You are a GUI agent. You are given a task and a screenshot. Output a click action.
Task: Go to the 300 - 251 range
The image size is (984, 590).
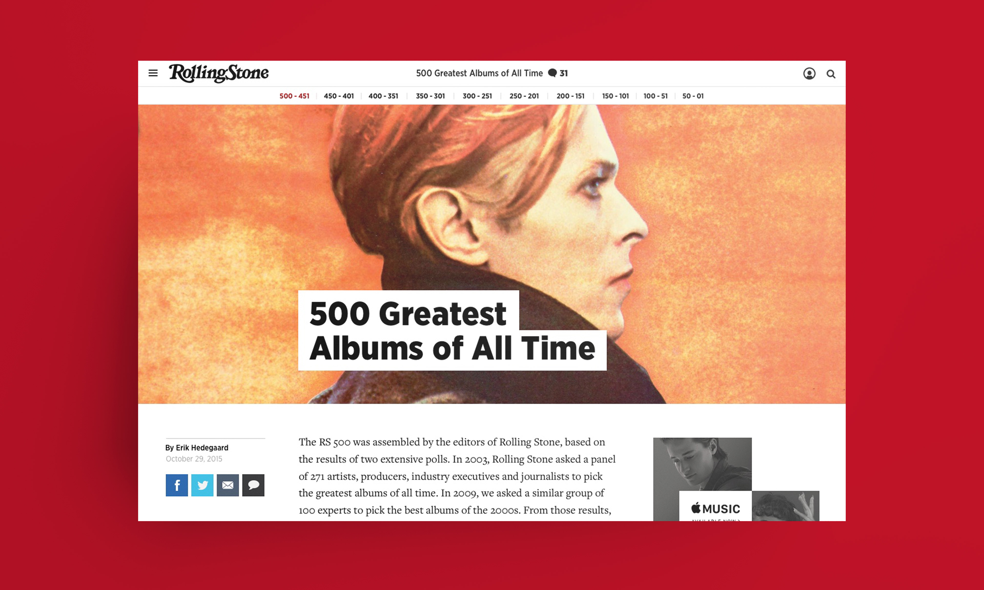pyautogui.click(x=477, y=96)
